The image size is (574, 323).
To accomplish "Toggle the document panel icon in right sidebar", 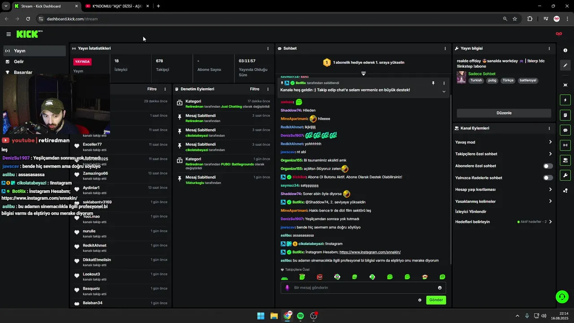I will (x=565, y=115).
